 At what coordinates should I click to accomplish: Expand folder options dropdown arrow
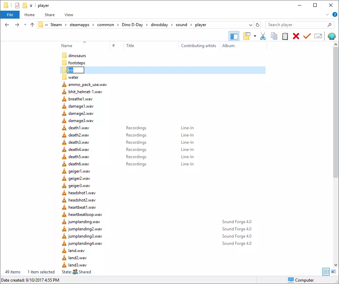point(255,36)
